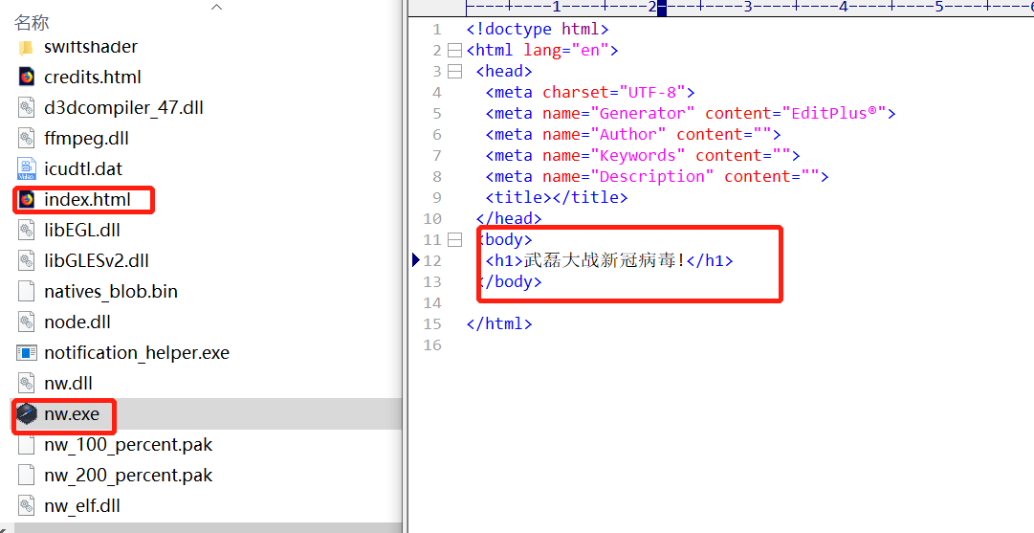Collapse the head tag fold on line 3

pyautogui.click(x=454, y=71)
